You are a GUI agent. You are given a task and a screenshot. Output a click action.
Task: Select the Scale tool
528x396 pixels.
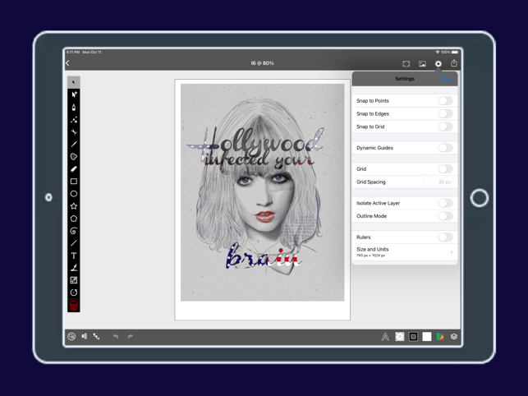pos(74,280)
